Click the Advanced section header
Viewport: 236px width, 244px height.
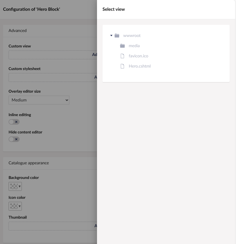(x=18, y=30)
